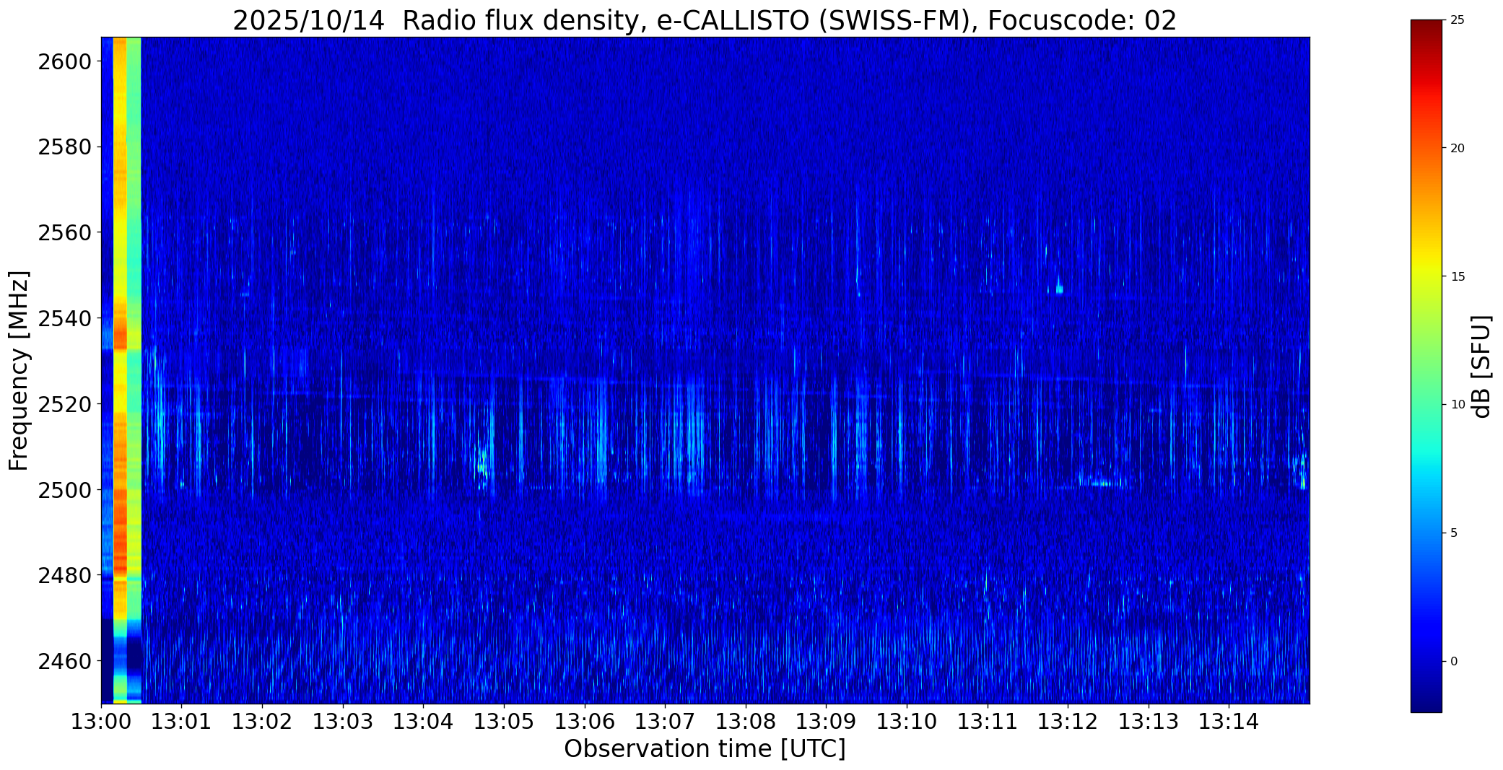Click the 13:11 time tick label
The width and height of the screenshot is (1503, 770).
click(x=988, y=722)
